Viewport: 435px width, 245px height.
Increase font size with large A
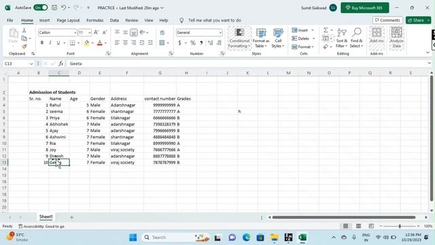point(96,33)
